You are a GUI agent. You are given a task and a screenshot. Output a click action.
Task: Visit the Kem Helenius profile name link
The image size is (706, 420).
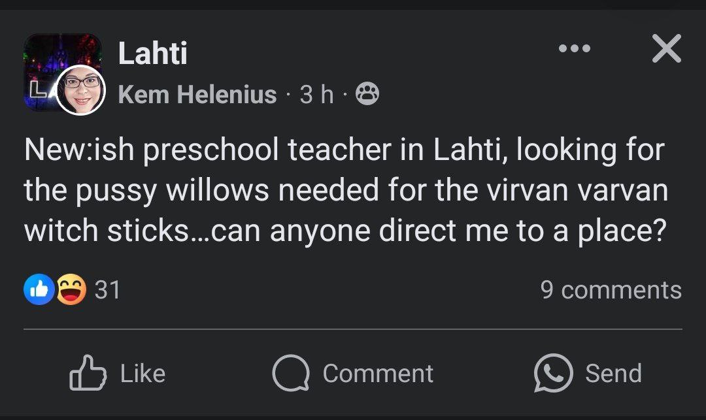197,95
